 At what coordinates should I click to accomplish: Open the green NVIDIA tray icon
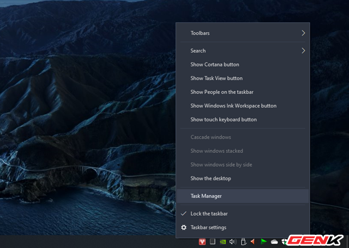223,241
